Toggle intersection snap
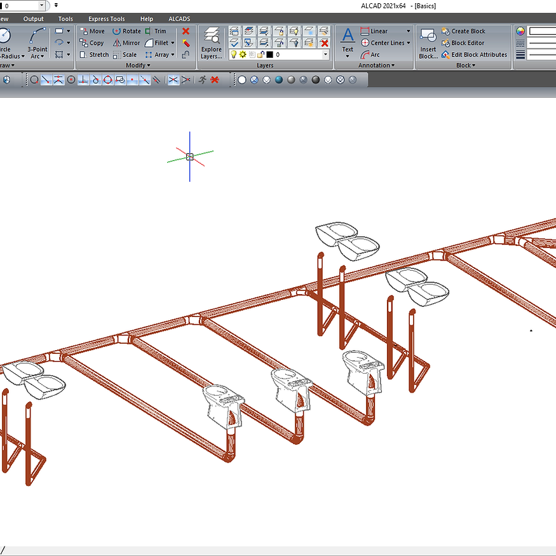The image size is (556, 556). tap(173, 80)
